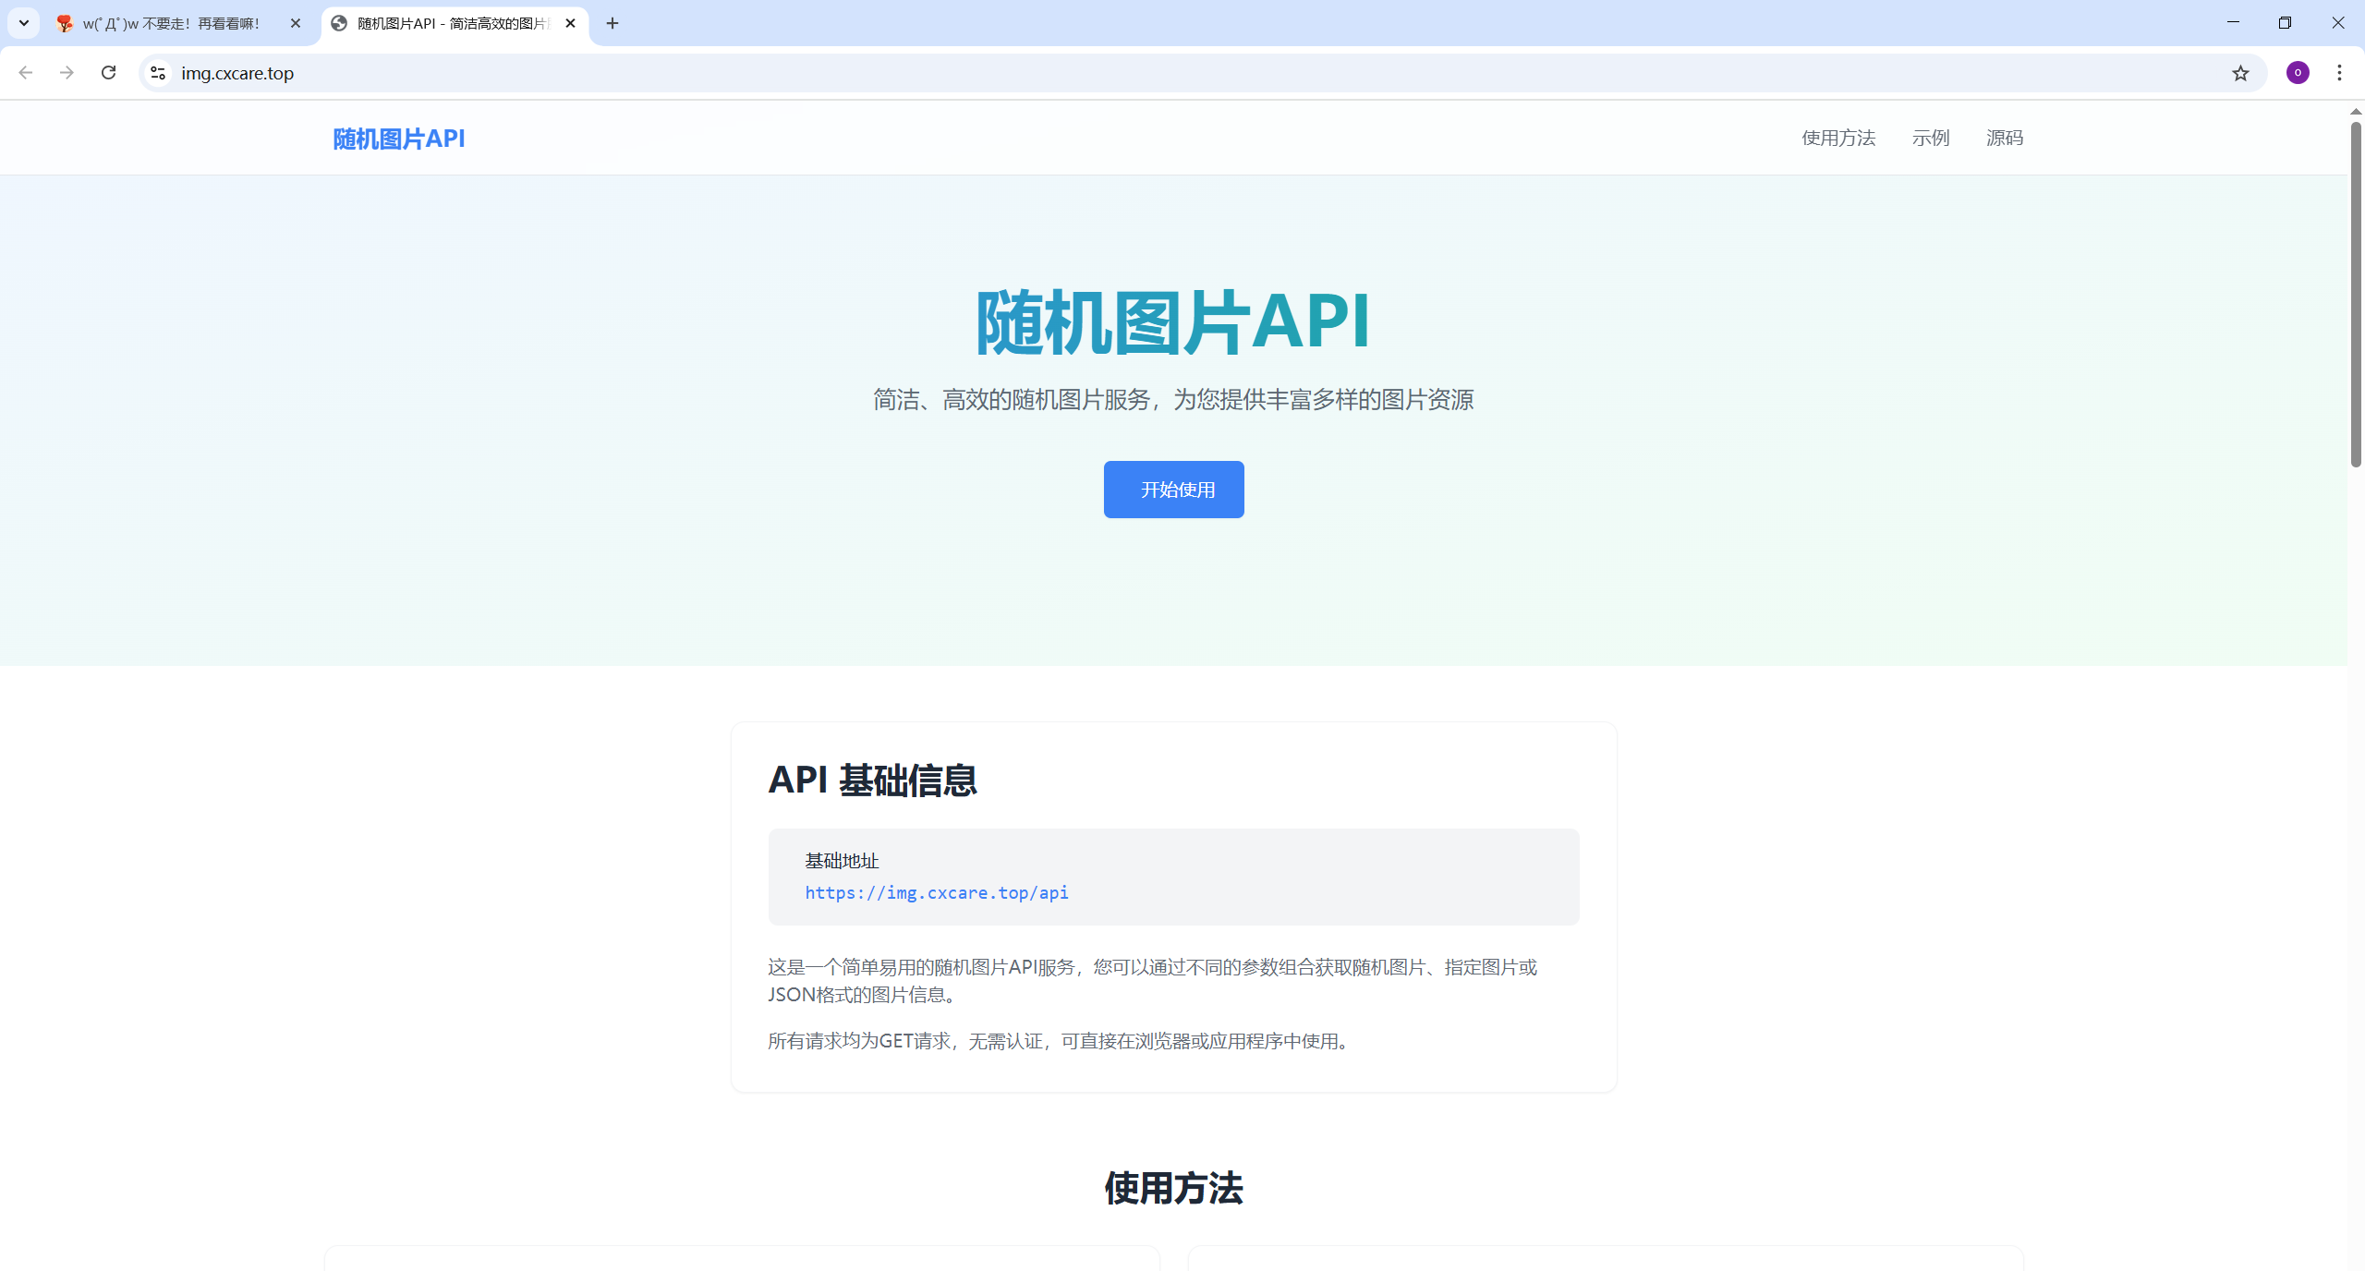
Task: Click the browser back arrow
Action: click(26, 73)
